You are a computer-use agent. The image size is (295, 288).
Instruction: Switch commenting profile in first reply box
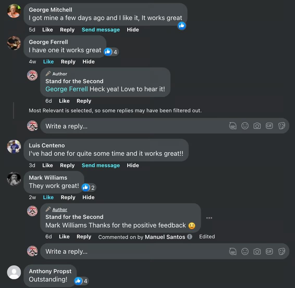click(x=33, y=126)
